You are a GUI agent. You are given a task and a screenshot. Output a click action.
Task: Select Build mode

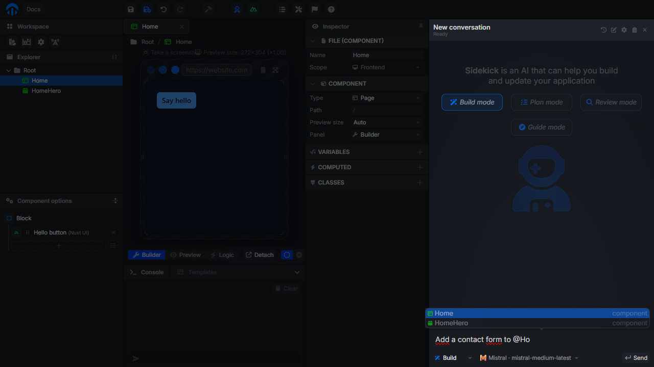pyautogui.click(x=472, y=102)
